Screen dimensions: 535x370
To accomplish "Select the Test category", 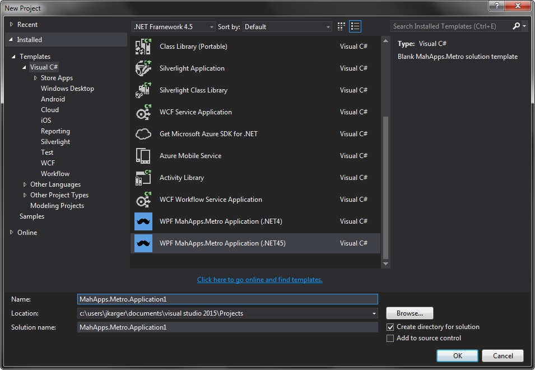I will click(x=47, y=152).
